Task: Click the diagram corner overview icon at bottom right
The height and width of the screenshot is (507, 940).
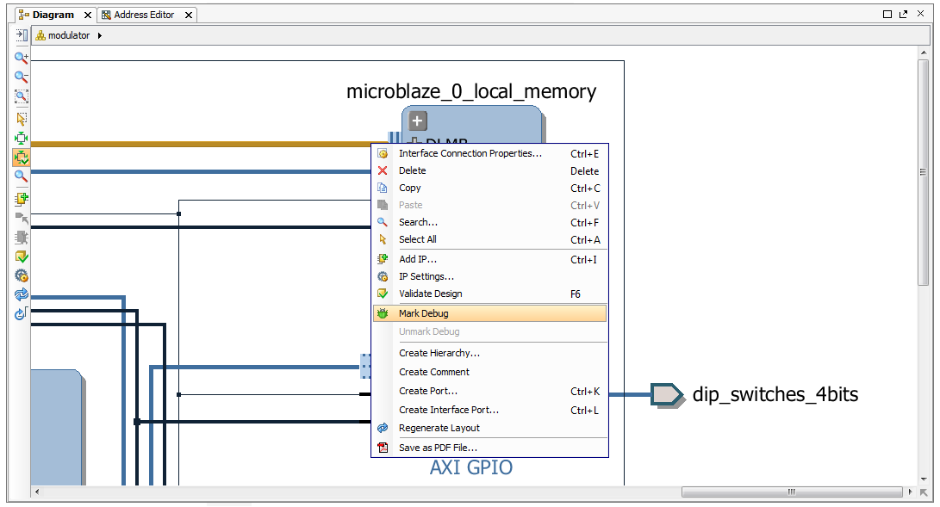Action: (x=924, y=492)
